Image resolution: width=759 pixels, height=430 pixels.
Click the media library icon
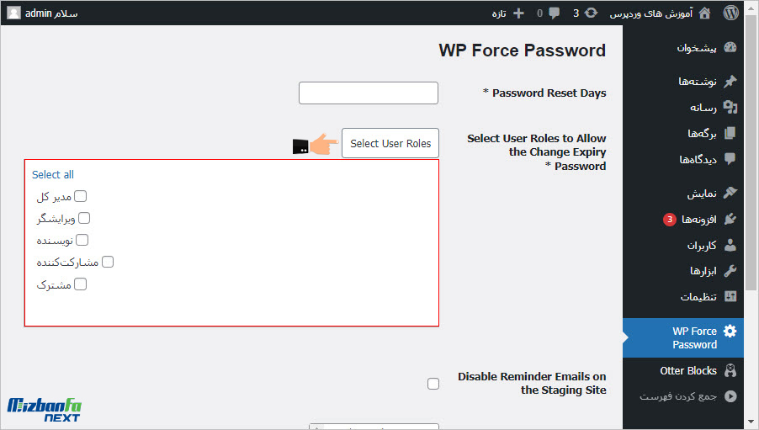[730, 107]
